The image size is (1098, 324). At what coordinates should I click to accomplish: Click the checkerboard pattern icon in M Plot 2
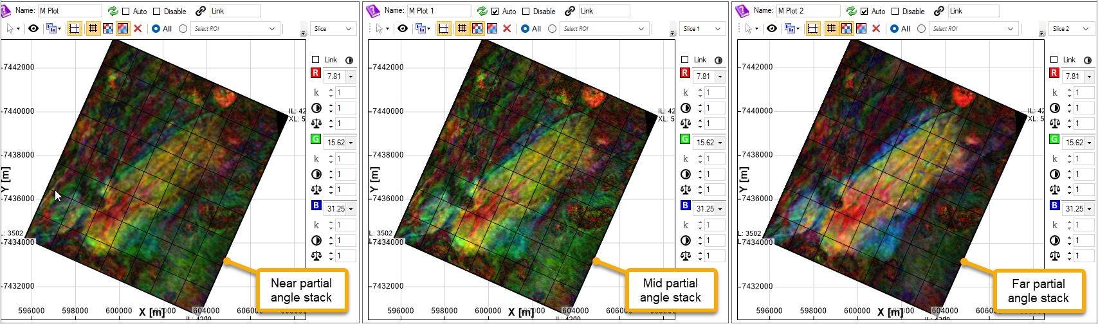[846, 28]
